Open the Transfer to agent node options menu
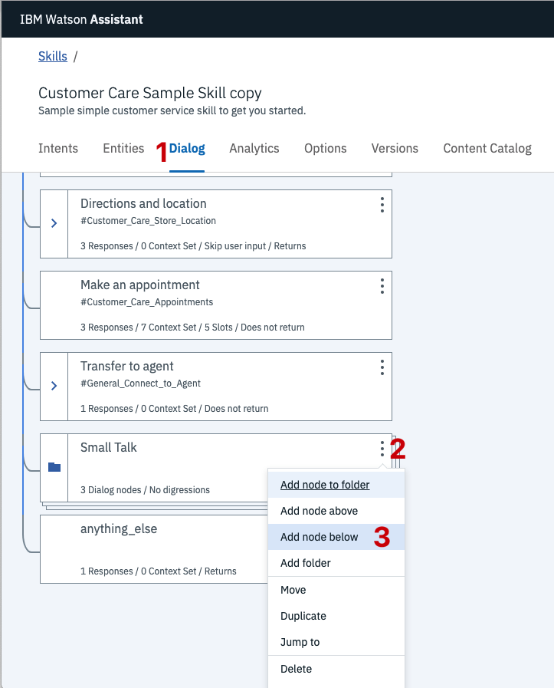The image size is (554, 688). [x=382, y=367]
